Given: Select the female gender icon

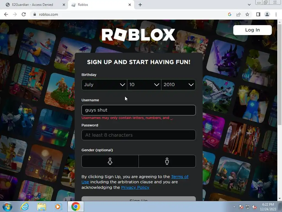Looking at the screenshot, I should 110,161.
